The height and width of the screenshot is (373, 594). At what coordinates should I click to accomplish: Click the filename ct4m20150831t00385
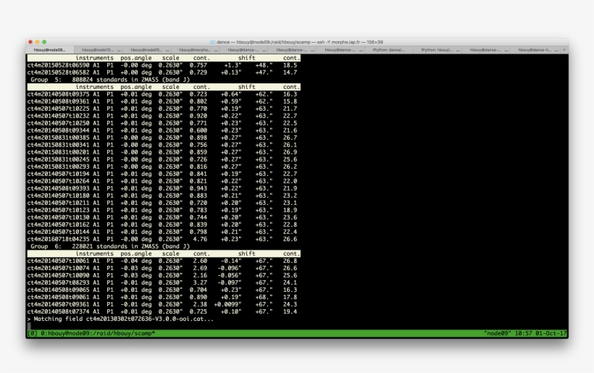pos(59,138)
